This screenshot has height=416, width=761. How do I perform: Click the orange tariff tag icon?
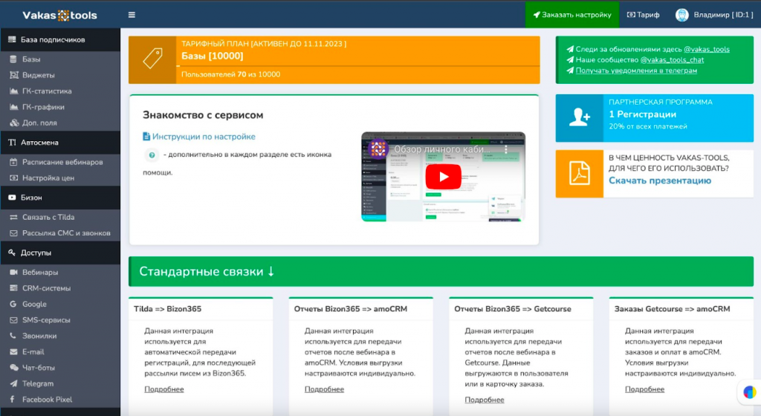click(152, 59)
